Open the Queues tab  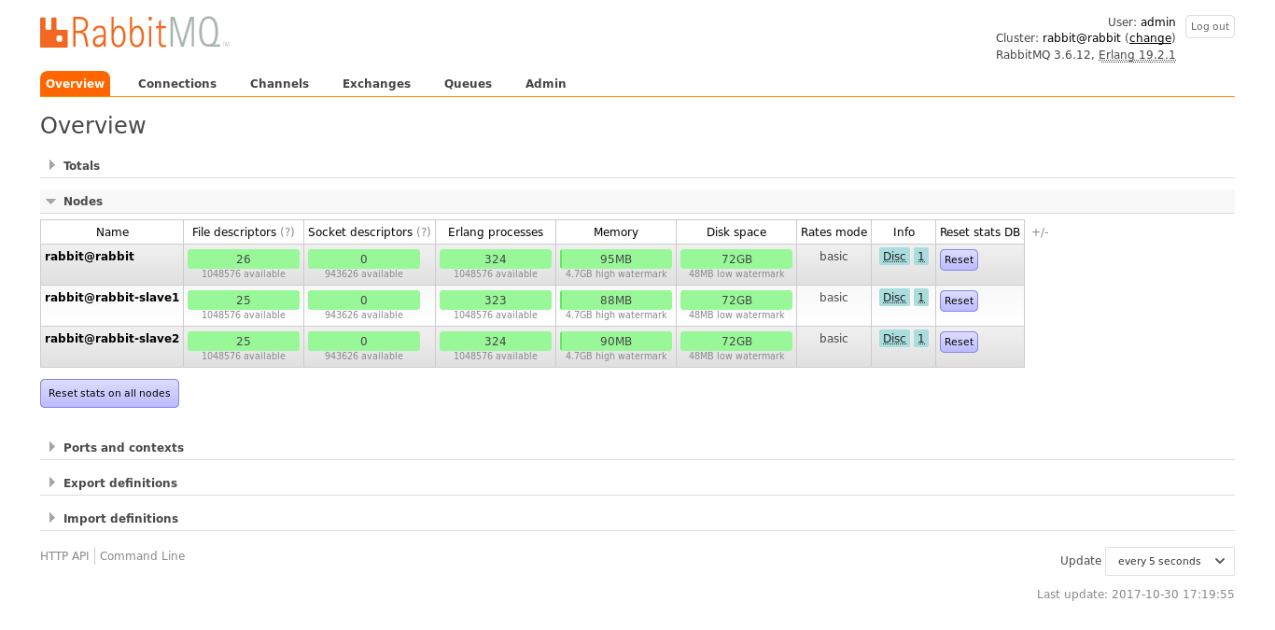pyautogui.click(x=468, y=84)
